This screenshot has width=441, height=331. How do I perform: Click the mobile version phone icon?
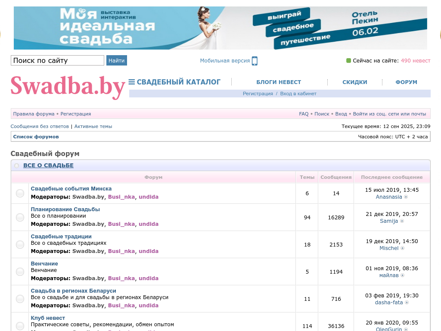pos(255,61)
